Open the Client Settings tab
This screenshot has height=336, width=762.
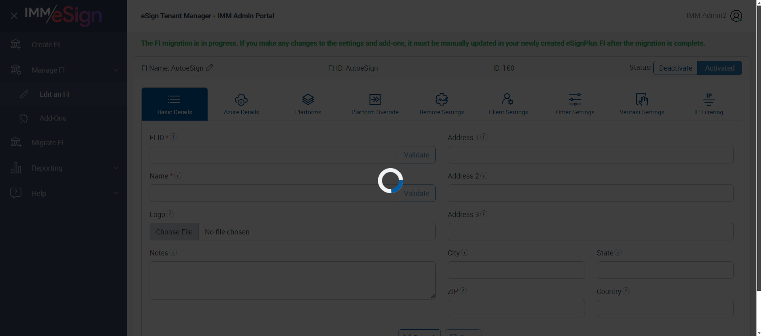508,104
